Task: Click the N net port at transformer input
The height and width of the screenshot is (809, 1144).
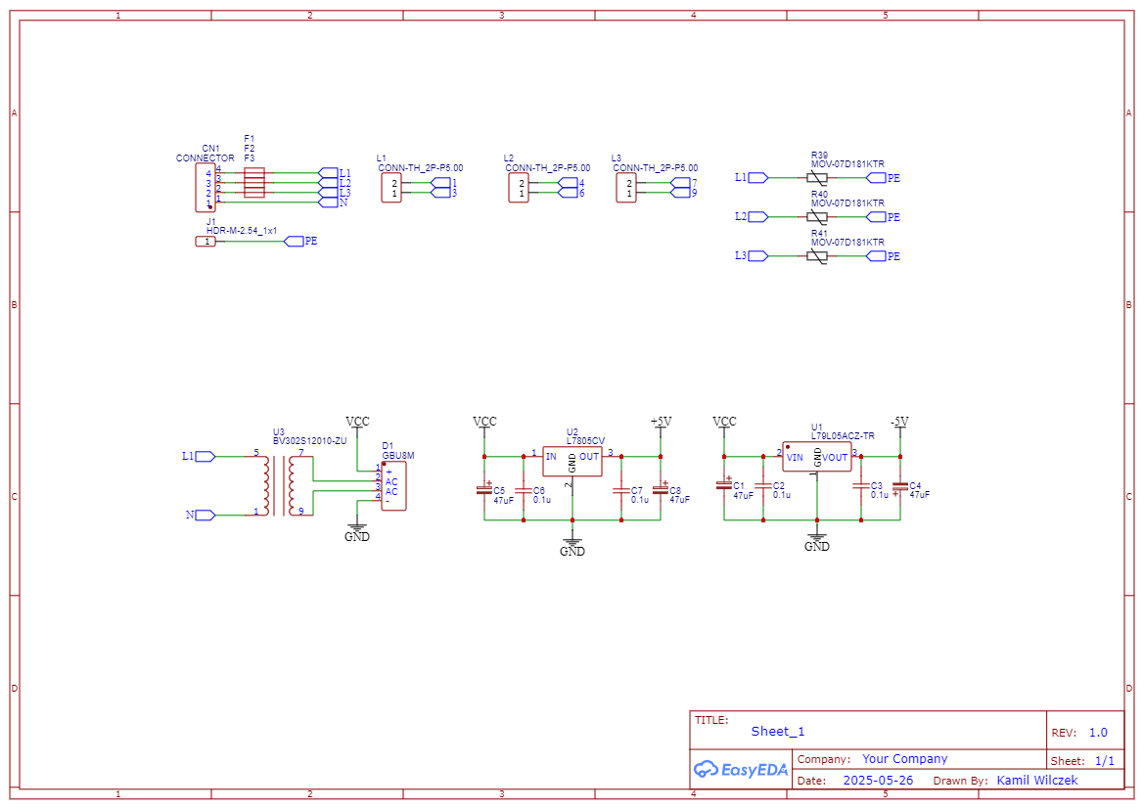Action: (206, 515)
